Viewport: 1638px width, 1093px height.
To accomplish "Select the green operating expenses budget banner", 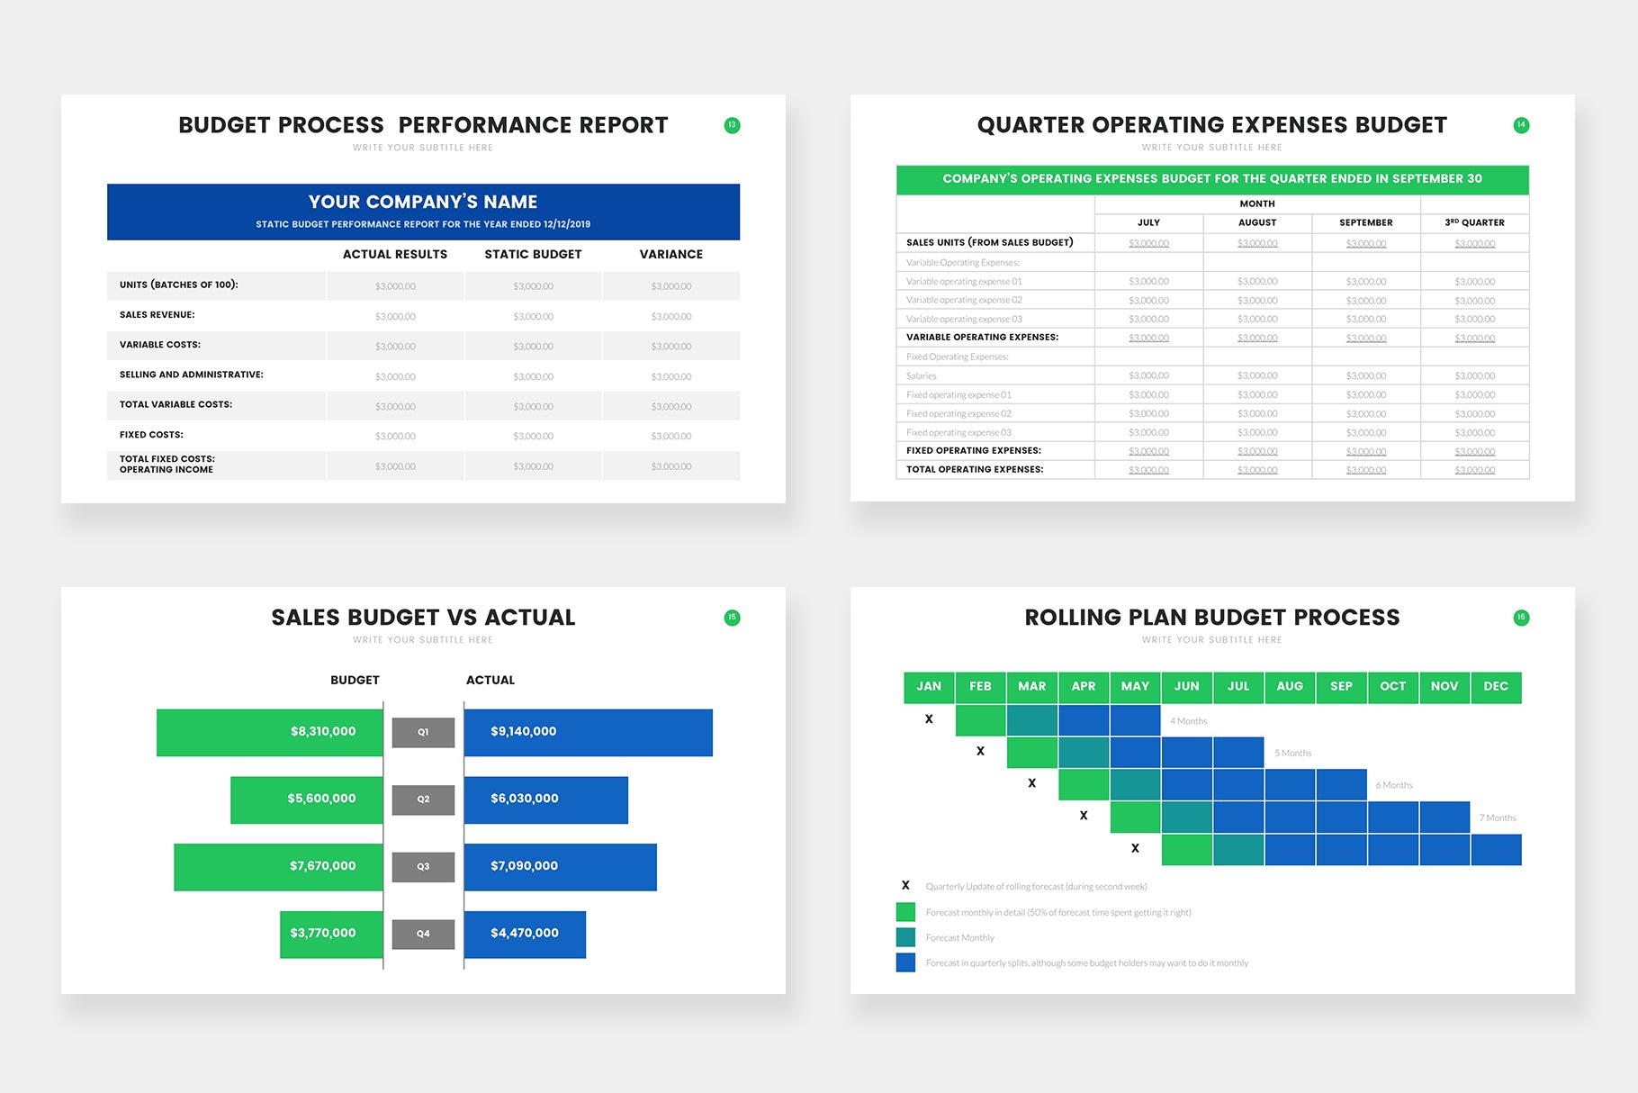I will tap(1212, 179).
